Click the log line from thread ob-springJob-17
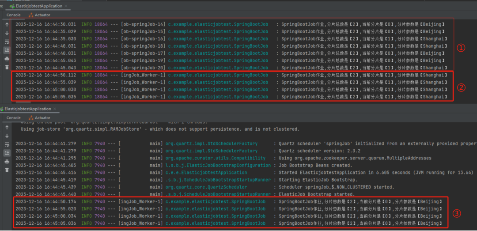This screenshot has height=231, width=477. tap(230, 53)
